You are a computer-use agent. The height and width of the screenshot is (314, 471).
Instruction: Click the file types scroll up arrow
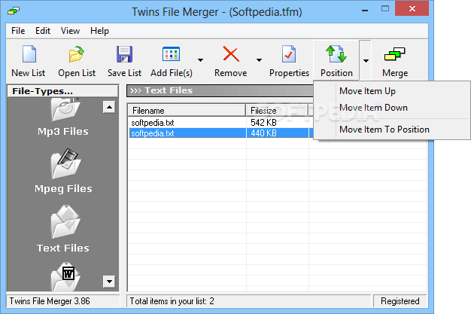tap(109, 107)
